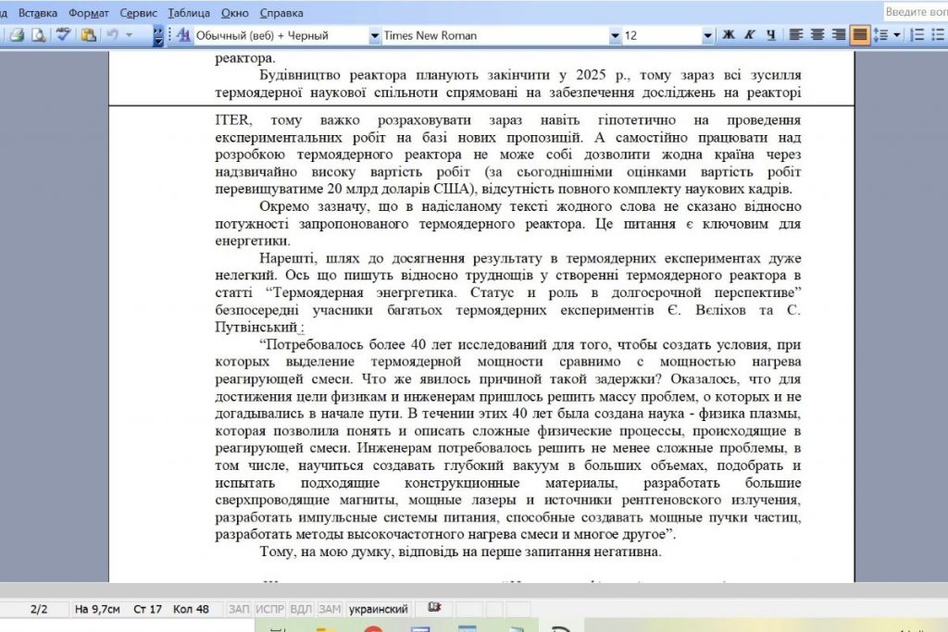Align text to the left
The width and height of the screenshot is (948, 632).
tap(796, 35)
